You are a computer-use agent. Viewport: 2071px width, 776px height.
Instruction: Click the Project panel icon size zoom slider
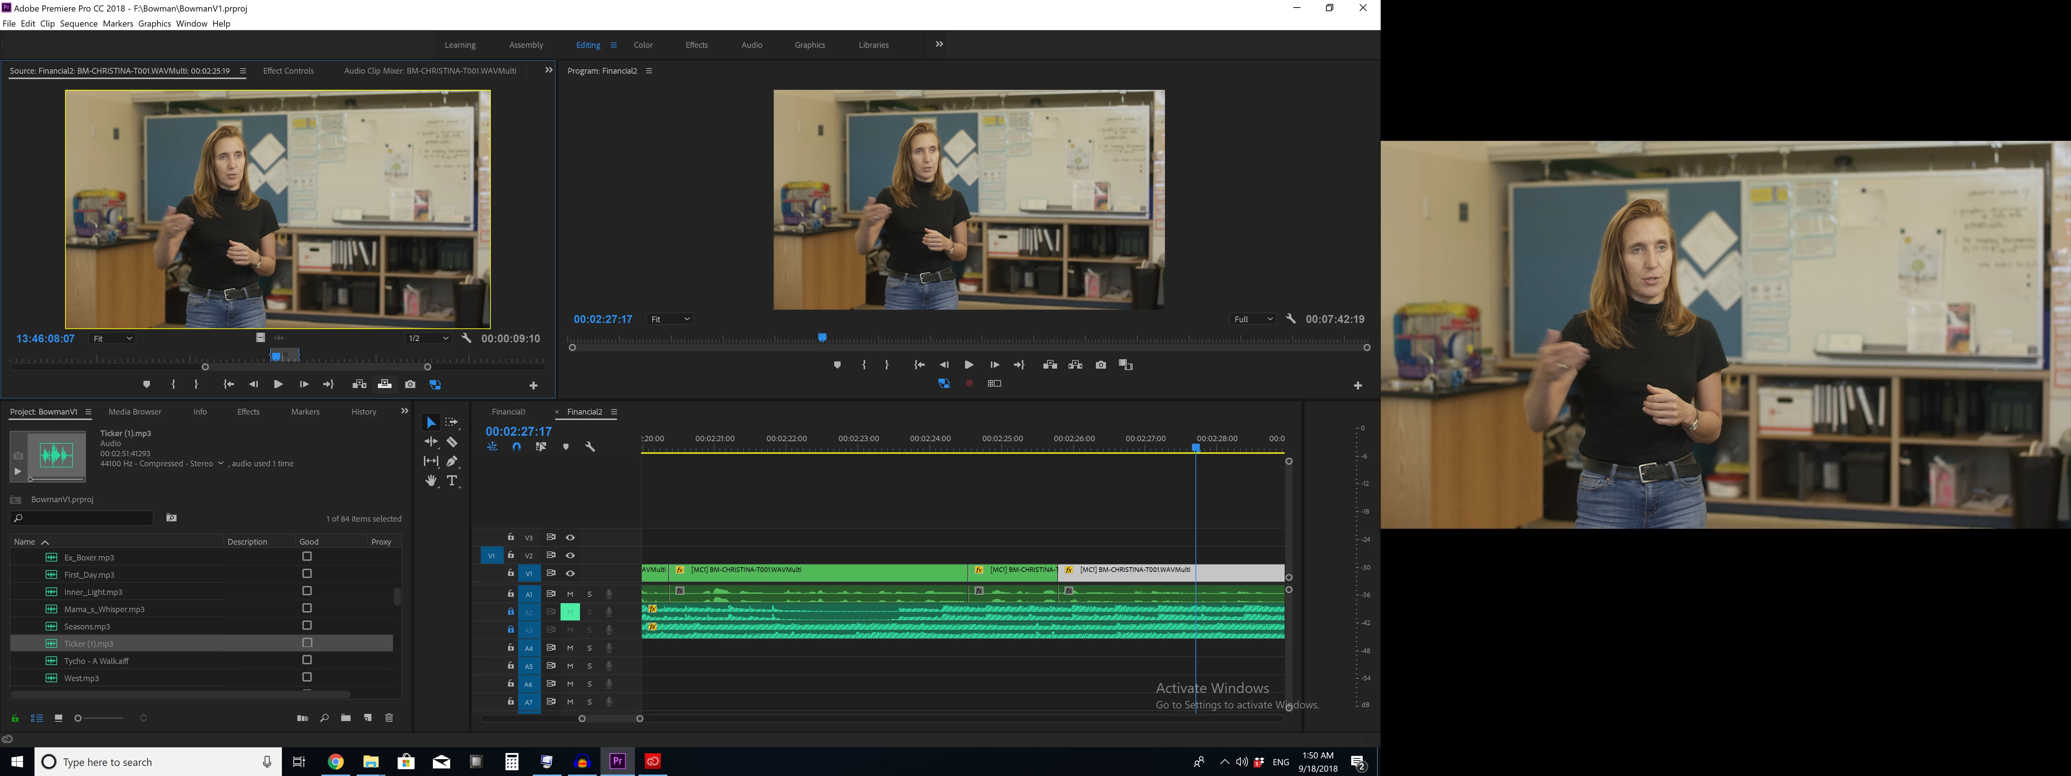tap(78, 718)
